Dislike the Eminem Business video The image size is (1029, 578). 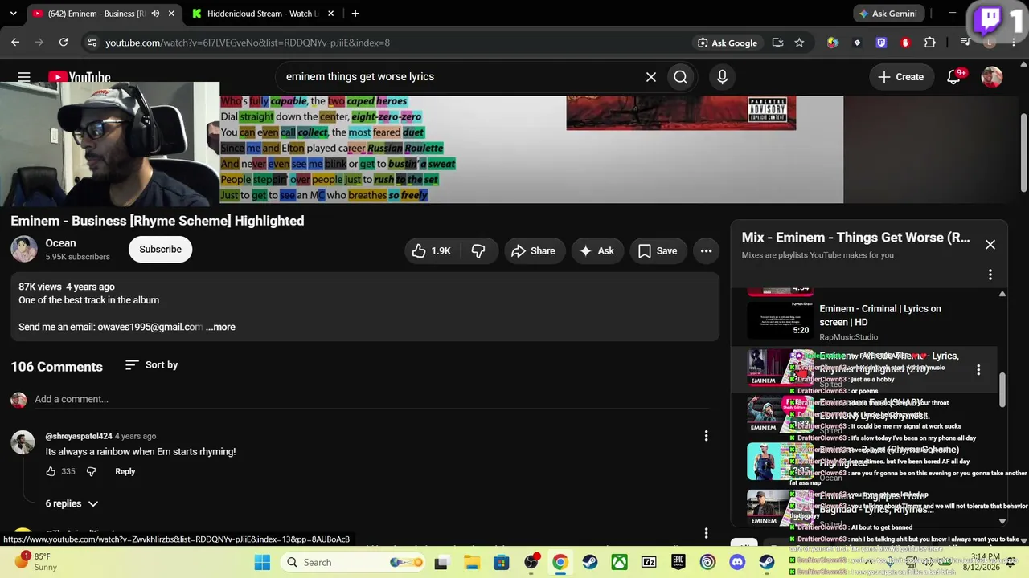[478, 251]
